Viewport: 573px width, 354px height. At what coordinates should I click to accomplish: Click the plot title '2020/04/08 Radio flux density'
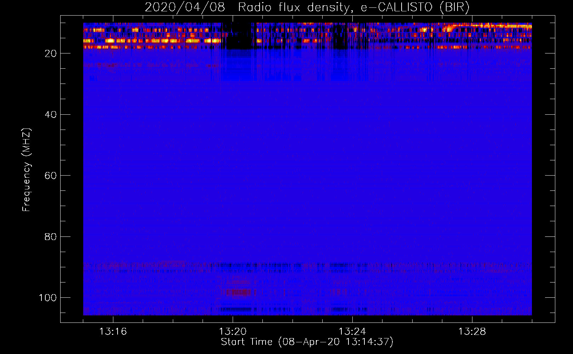307,7
